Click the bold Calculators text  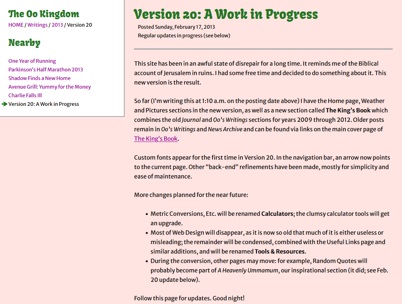click(x=277, y=214)
